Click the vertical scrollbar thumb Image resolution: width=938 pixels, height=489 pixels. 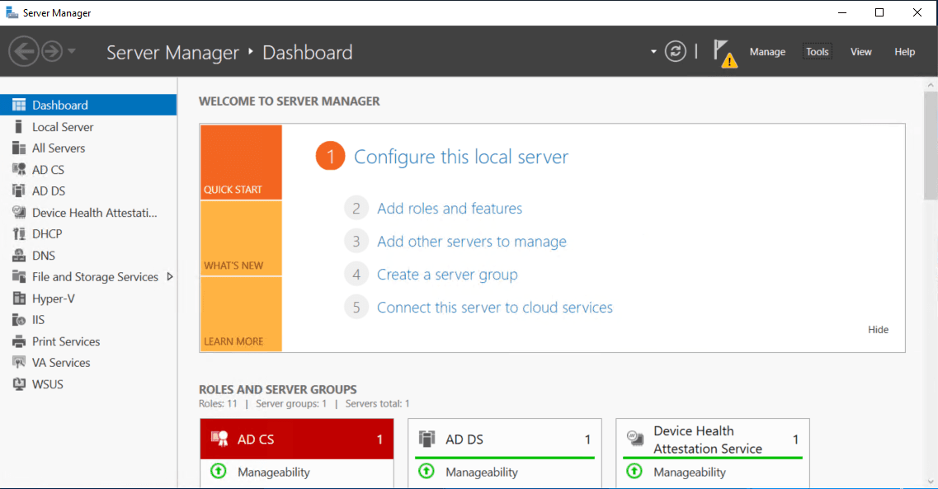[931, 146]
